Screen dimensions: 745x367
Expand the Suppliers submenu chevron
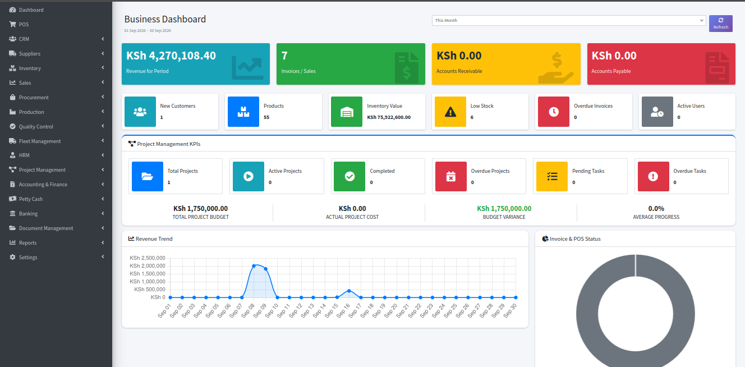click(x=103, y=54)
